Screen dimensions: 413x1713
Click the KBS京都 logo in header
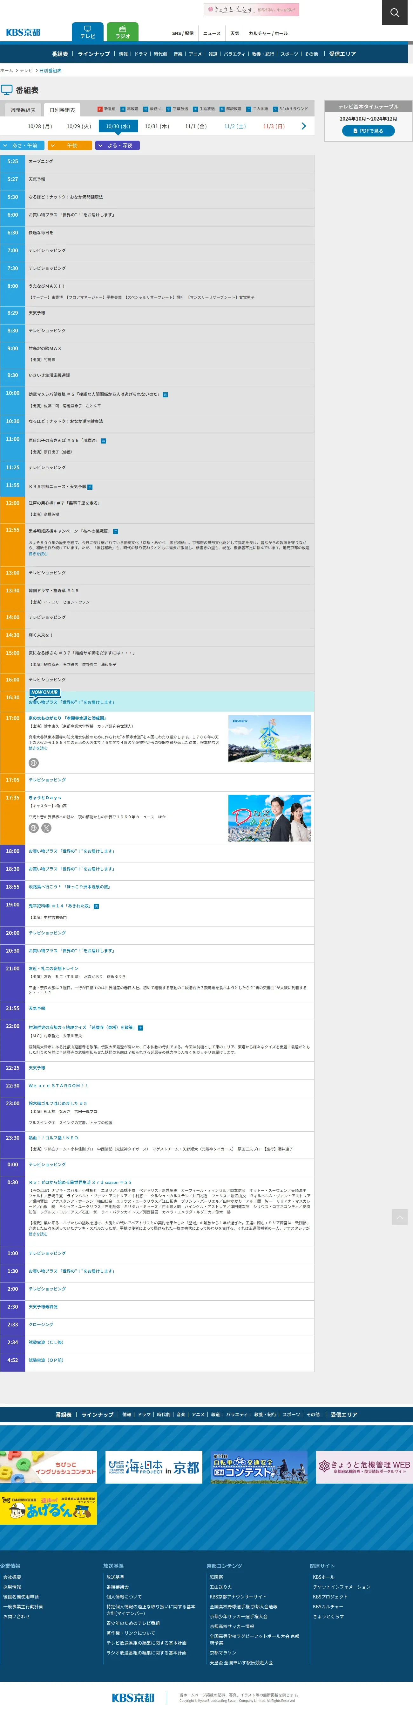(x=23, y=32)
